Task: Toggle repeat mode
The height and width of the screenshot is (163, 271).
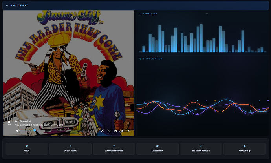Action: 109,131
